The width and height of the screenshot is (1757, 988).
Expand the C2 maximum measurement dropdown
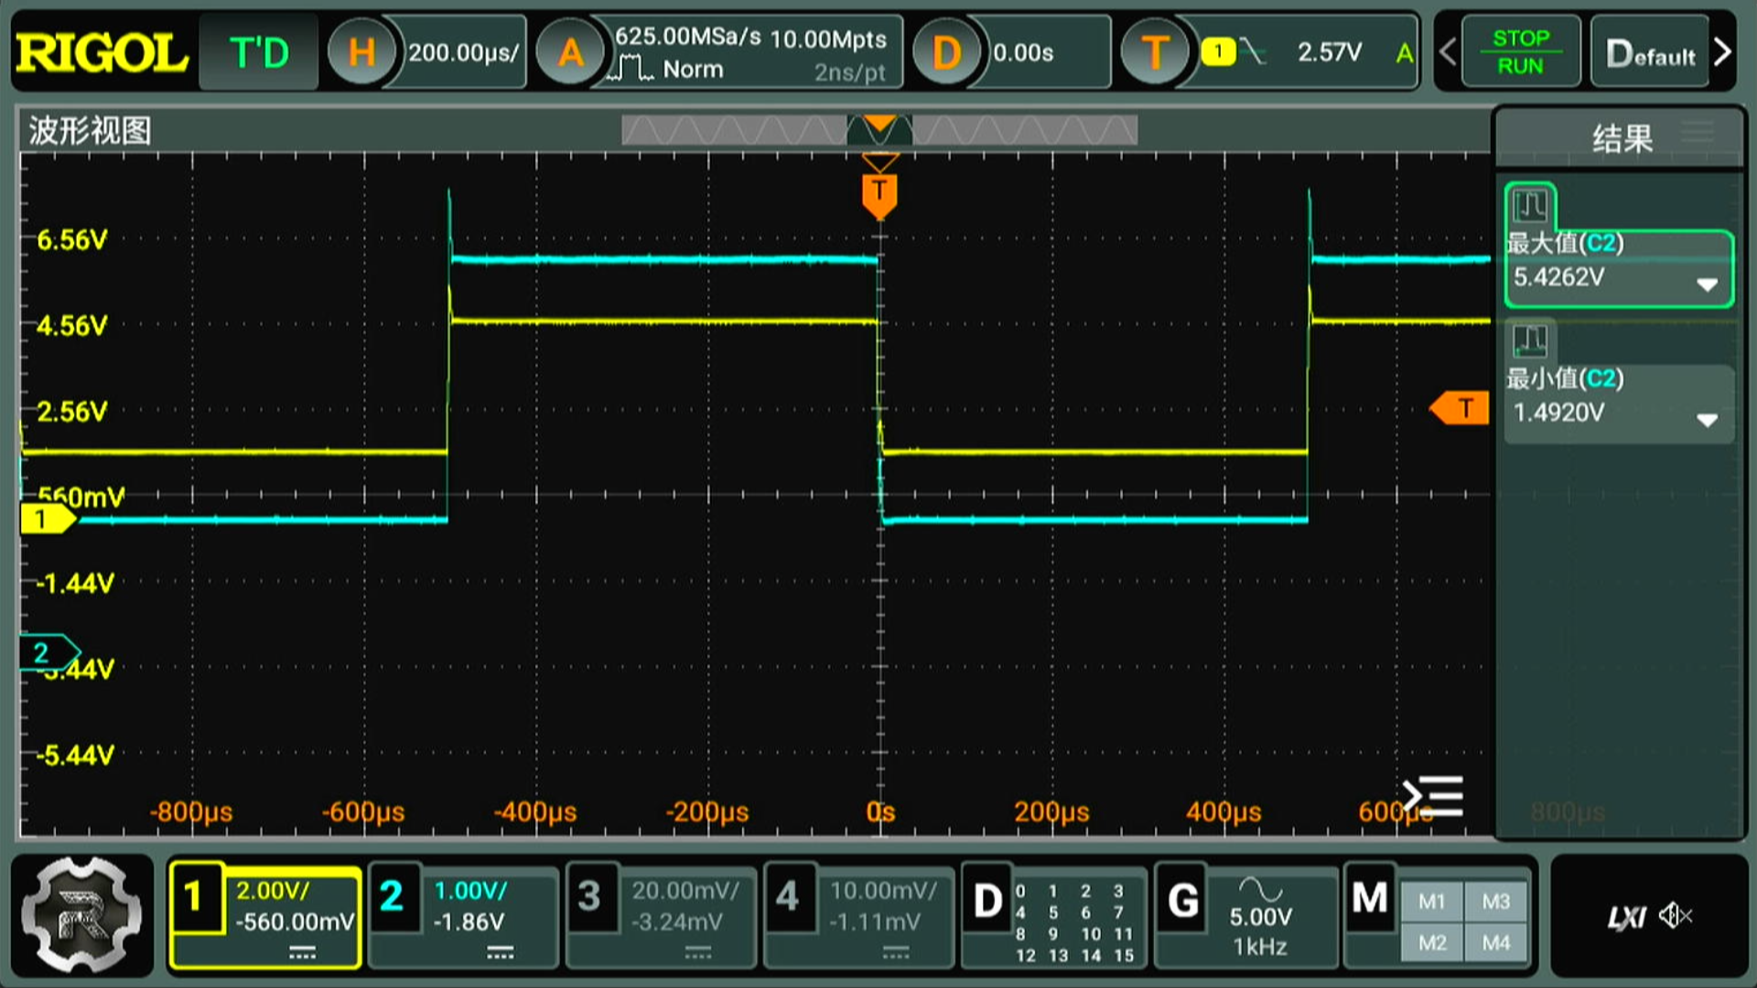coord(1706,285)
